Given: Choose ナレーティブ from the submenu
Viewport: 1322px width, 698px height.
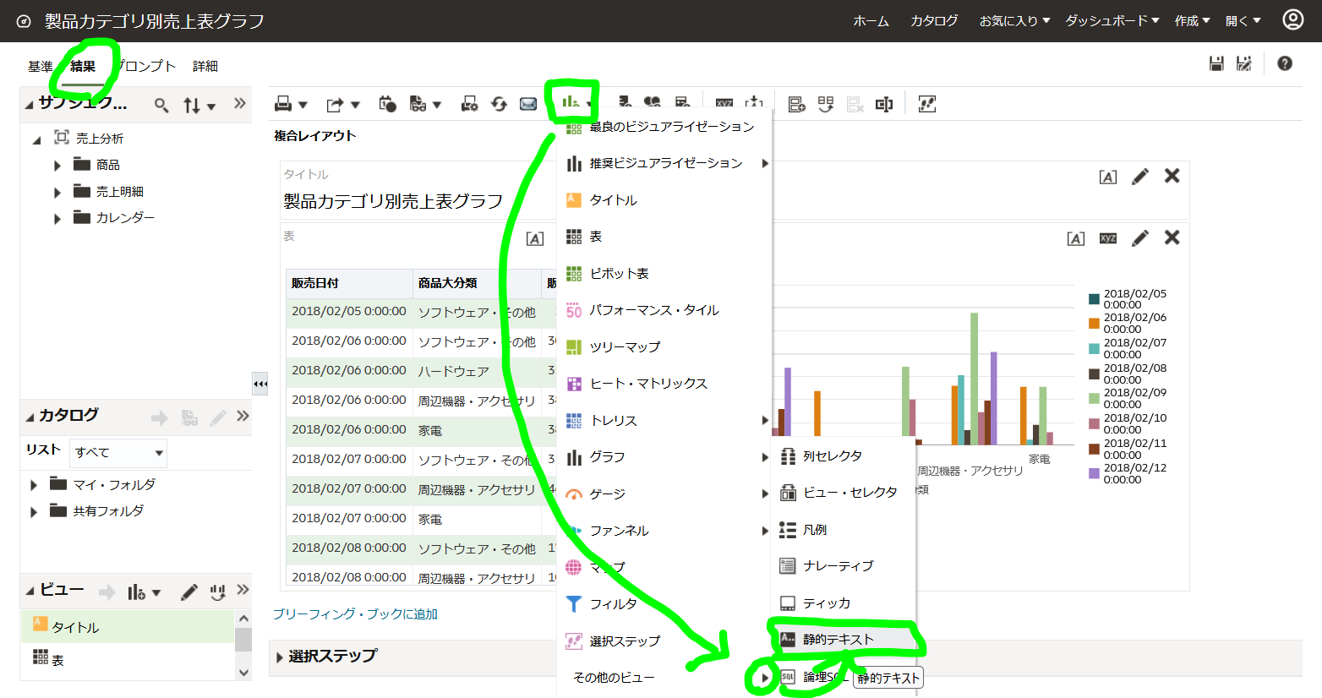Looking at the screenshot, I should [844, 566].
